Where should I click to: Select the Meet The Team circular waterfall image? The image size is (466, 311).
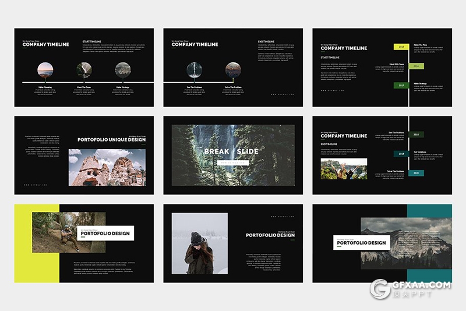tap(84, 70)
